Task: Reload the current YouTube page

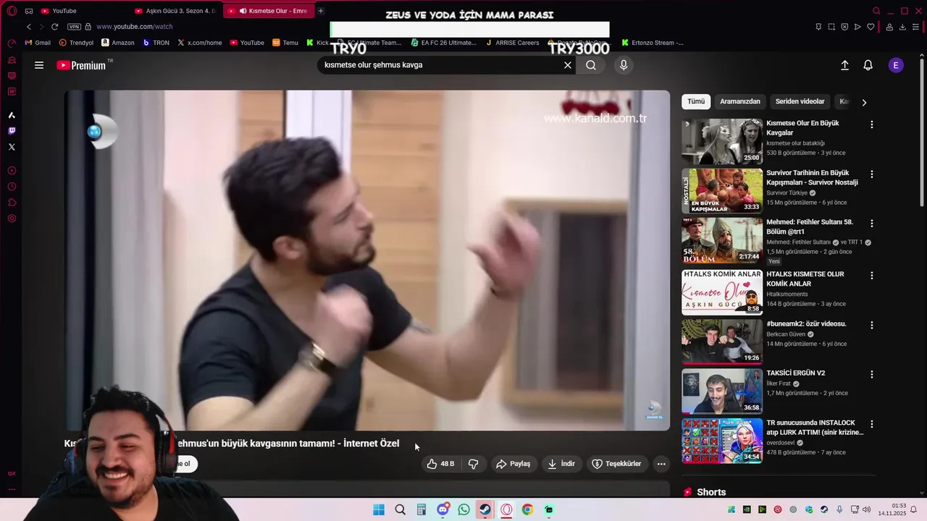Action: pyautogui.click(x=54, y=27)
